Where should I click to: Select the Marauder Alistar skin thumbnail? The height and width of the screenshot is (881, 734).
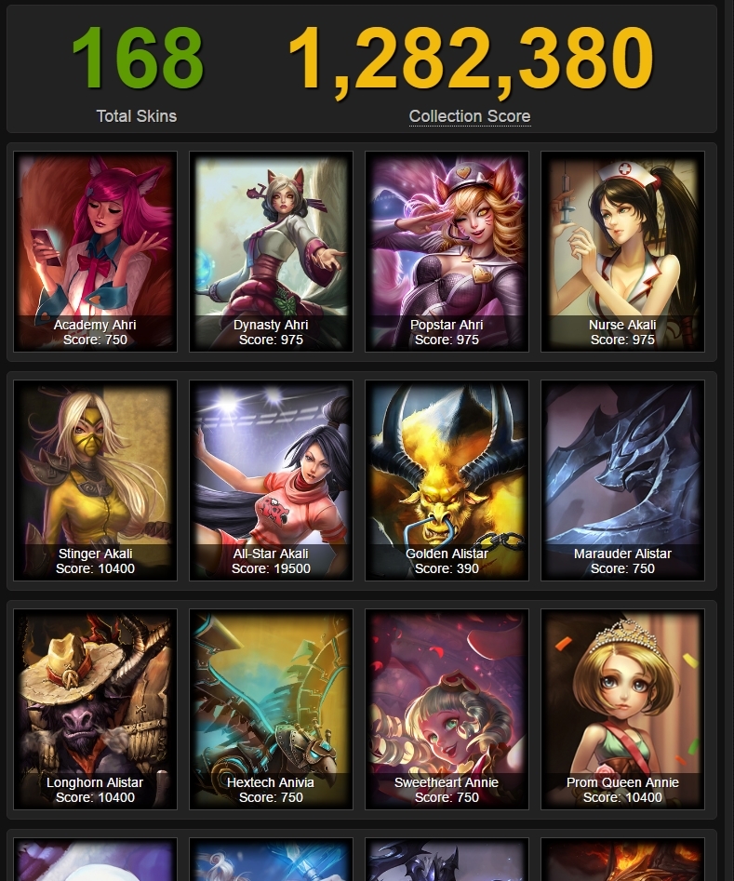[x=622, y=480]
